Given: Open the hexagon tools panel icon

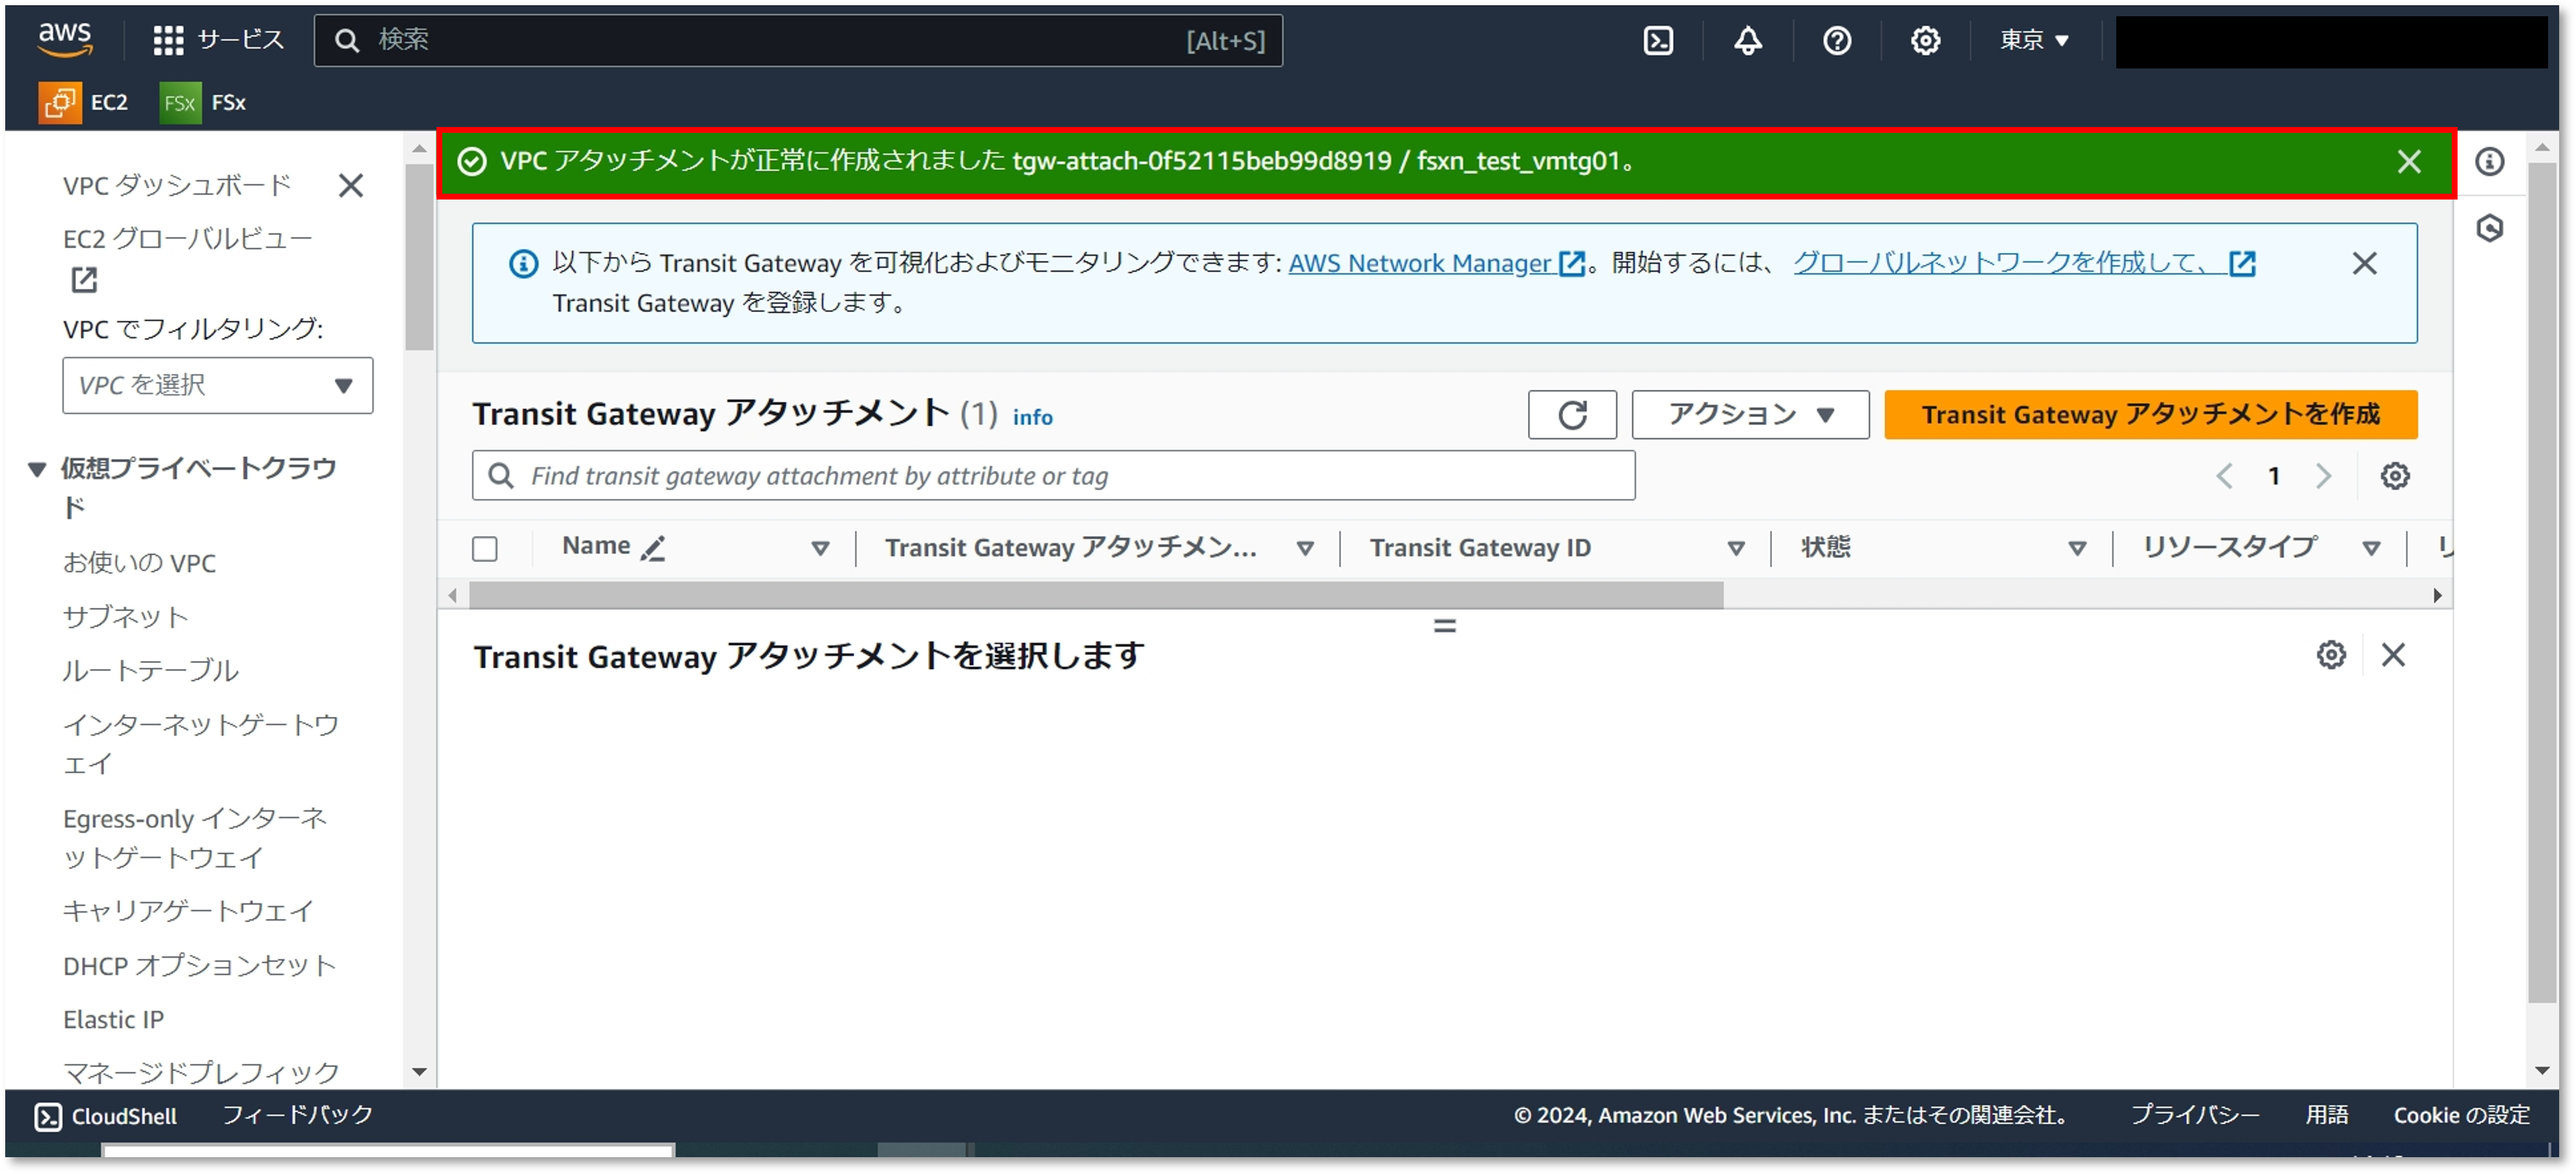Looking at the screenshot, I should pyautogui.click(x=2489, y=229).
